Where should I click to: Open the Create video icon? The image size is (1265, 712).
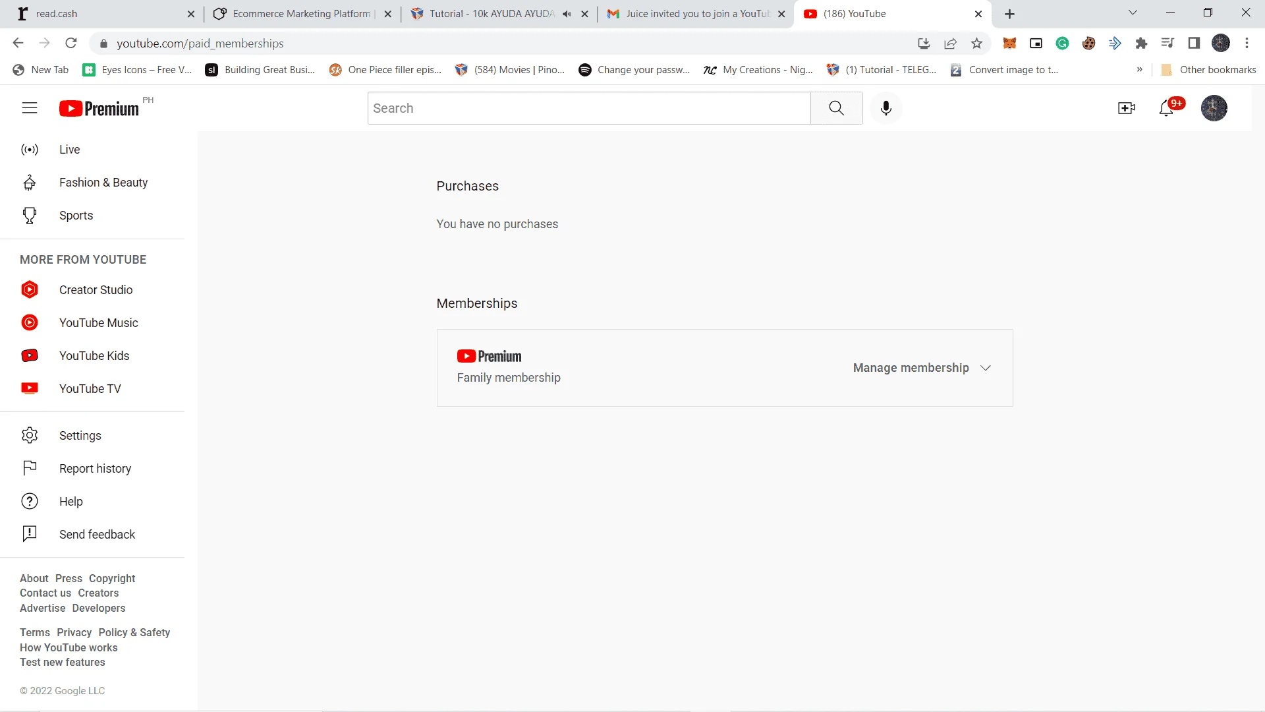1127,108
